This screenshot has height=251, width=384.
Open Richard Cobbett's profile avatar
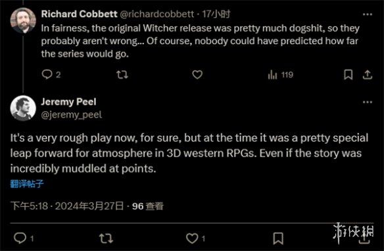point(23,20)
